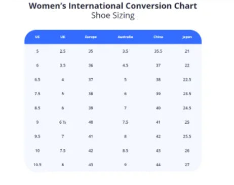Select US size 5 cell
This screenshot has width=234, height=185.
(x=37, y=51)
